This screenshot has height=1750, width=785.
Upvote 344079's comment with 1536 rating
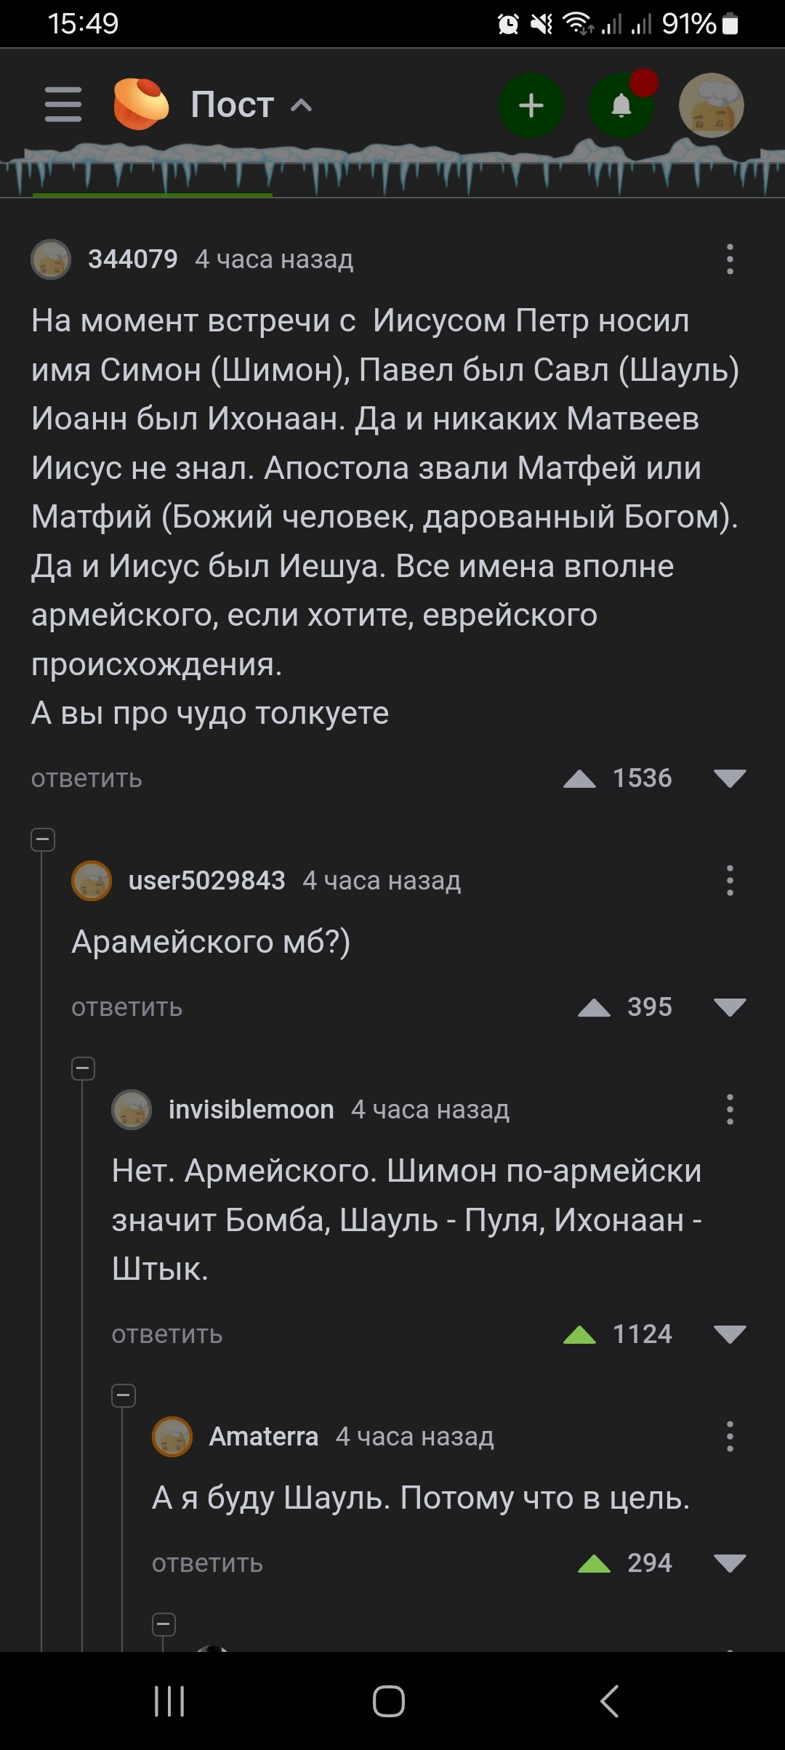[579, 778]
